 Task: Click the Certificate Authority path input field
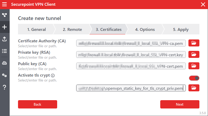131,43
